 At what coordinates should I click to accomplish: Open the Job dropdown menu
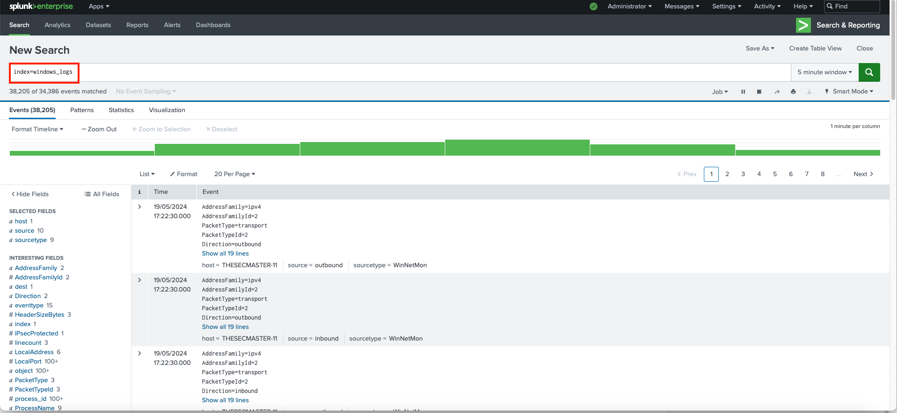point(720,92)
